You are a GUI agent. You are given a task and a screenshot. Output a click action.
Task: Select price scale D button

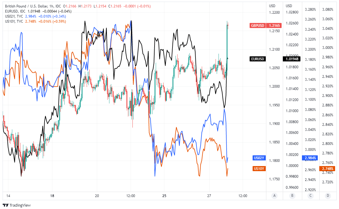tap(328, 196)
